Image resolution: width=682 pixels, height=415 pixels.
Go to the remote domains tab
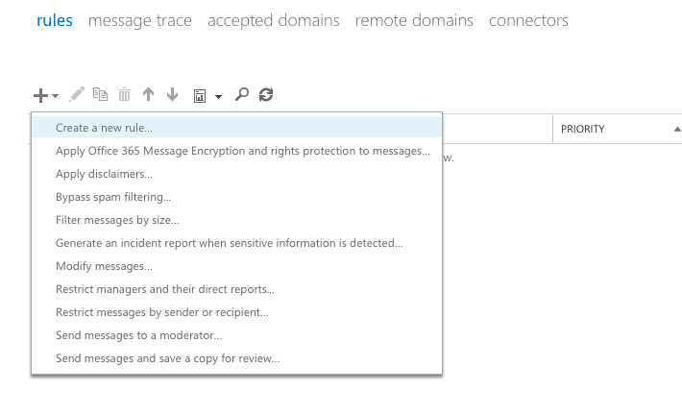[x=413, y=20]
